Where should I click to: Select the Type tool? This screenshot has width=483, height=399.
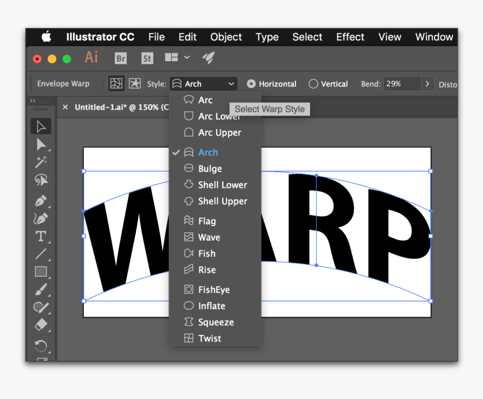click(x=40, y=236)
